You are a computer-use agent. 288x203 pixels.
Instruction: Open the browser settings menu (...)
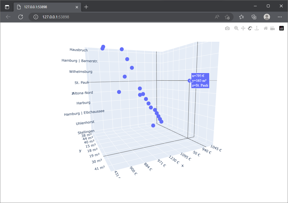point(280,17)
